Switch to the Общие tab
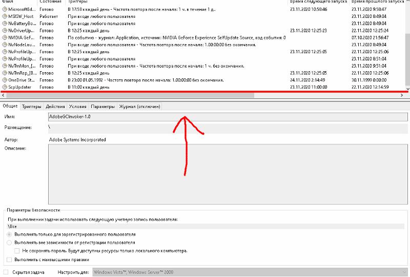410x277 pixels. (x=10, y=106)
